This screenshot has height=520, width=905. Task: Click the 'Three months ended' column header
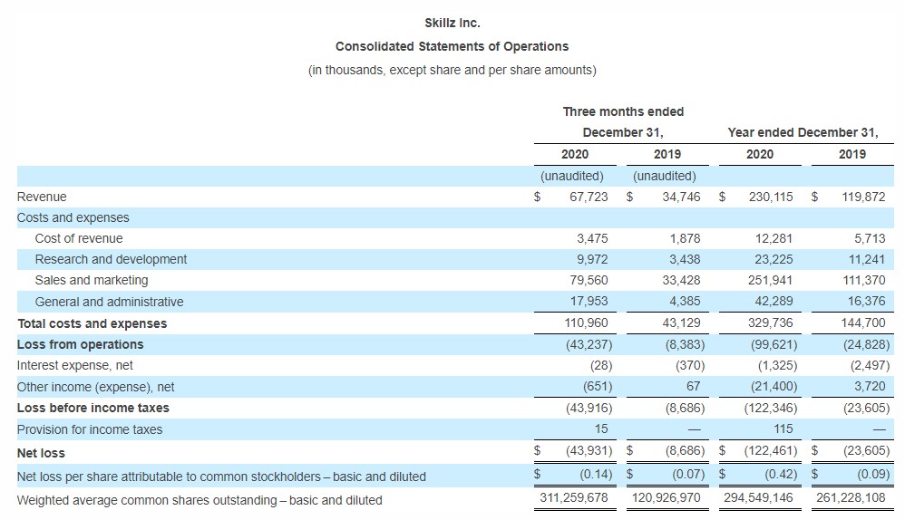point(623,111)
